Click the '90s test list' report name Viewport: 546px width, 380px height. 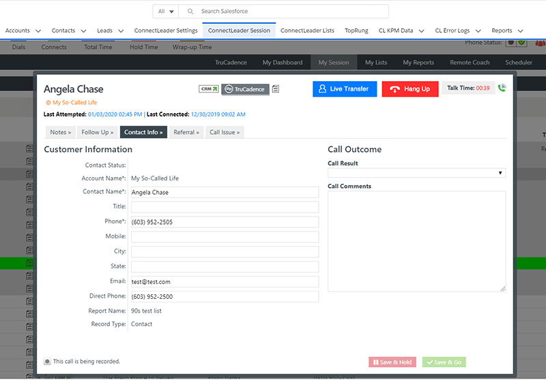tap(146, 311)
